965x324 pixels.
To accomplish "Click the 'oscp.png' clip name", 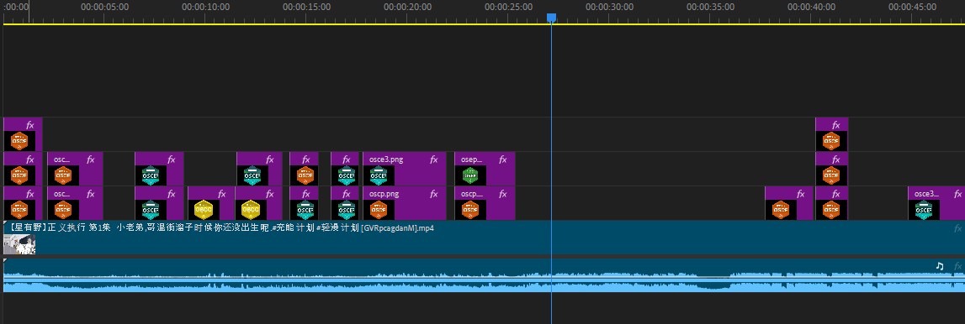I will [x=384, y=194].
